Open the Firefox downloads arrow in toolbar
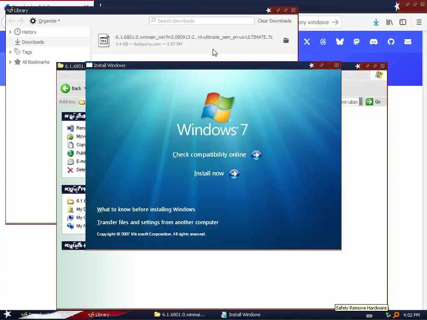The width and height of the screenshot is (427, 320). point(376,22)
